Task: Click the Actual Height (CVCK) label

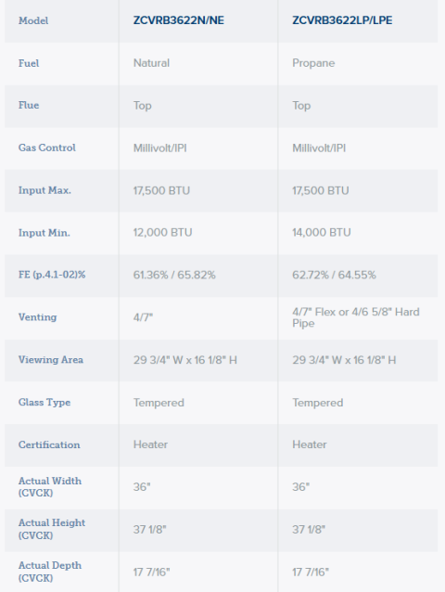Action: coord(52,529)
